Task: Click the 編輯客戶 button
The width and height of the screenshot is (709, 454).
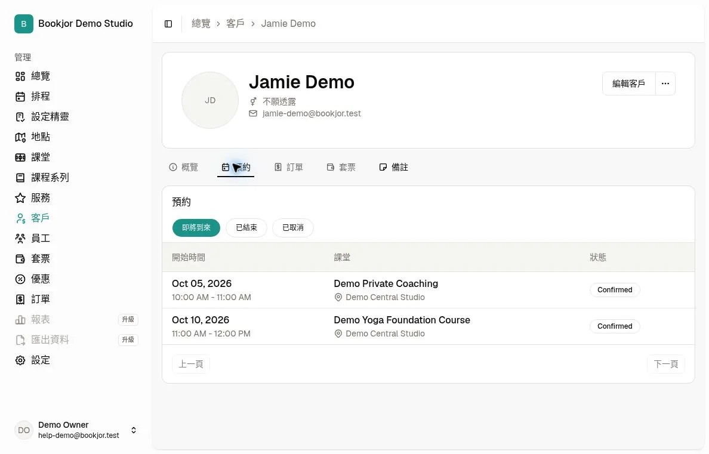Action: pos(628,84)
